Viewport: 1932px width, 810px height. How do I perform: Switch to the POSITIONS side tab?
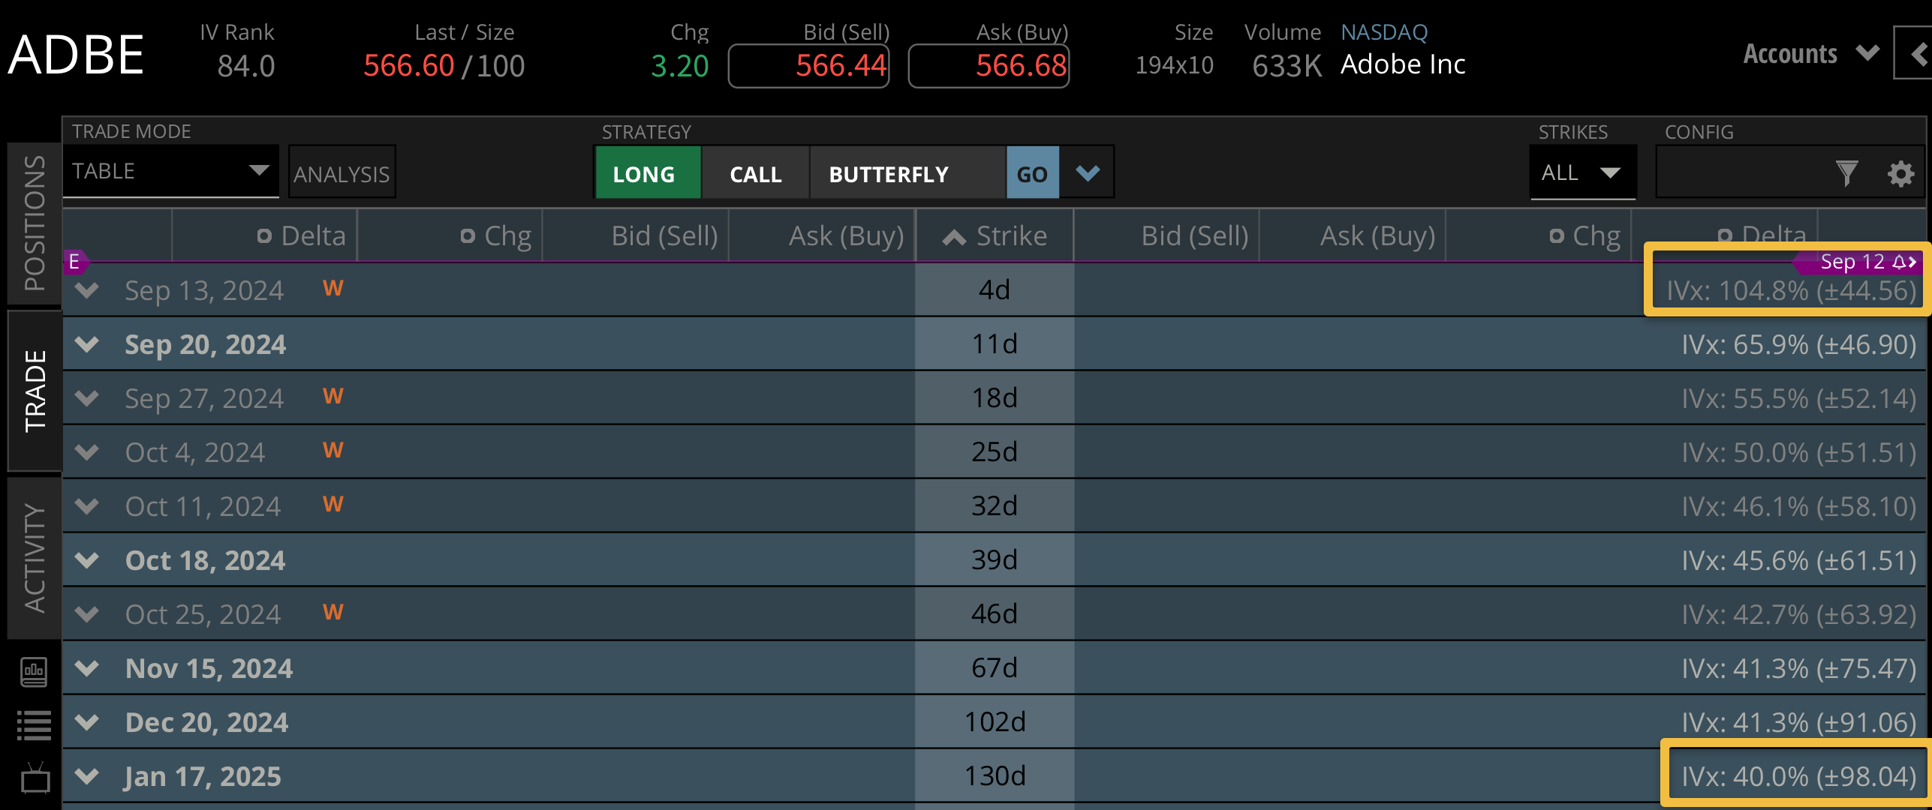pos(35,223)
